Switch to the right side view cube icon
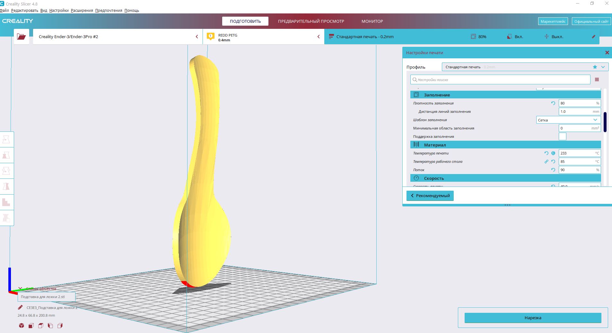 pos(60,326)
